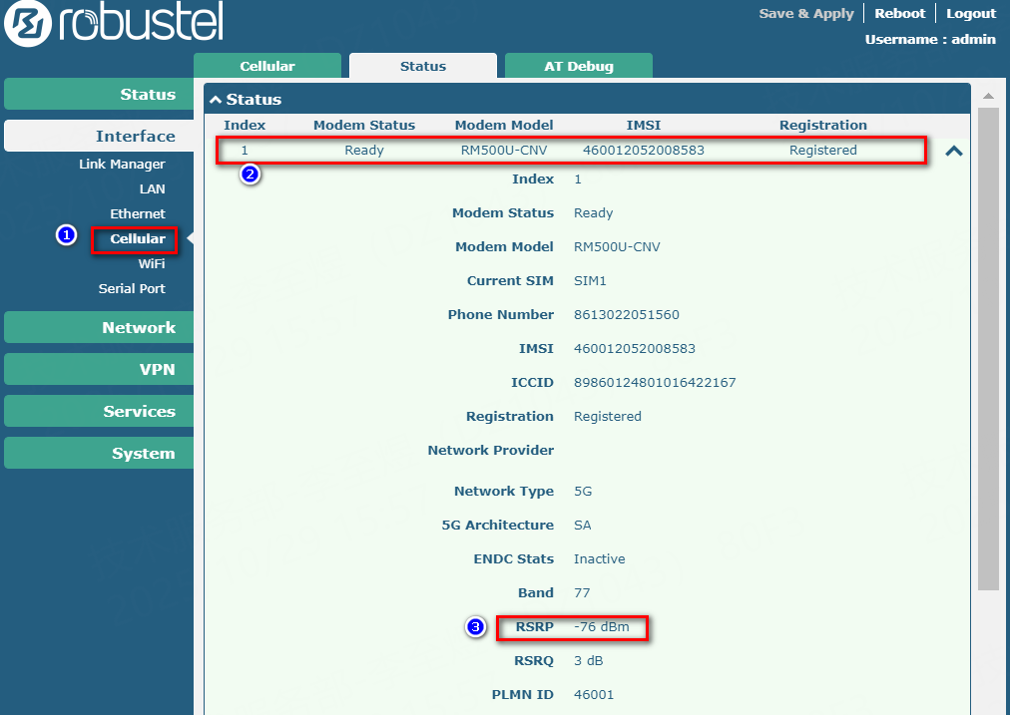This screenshot has width=1010, height=715.
Task: Expand the Network sidebar menu
Action: tap(100, 328)
